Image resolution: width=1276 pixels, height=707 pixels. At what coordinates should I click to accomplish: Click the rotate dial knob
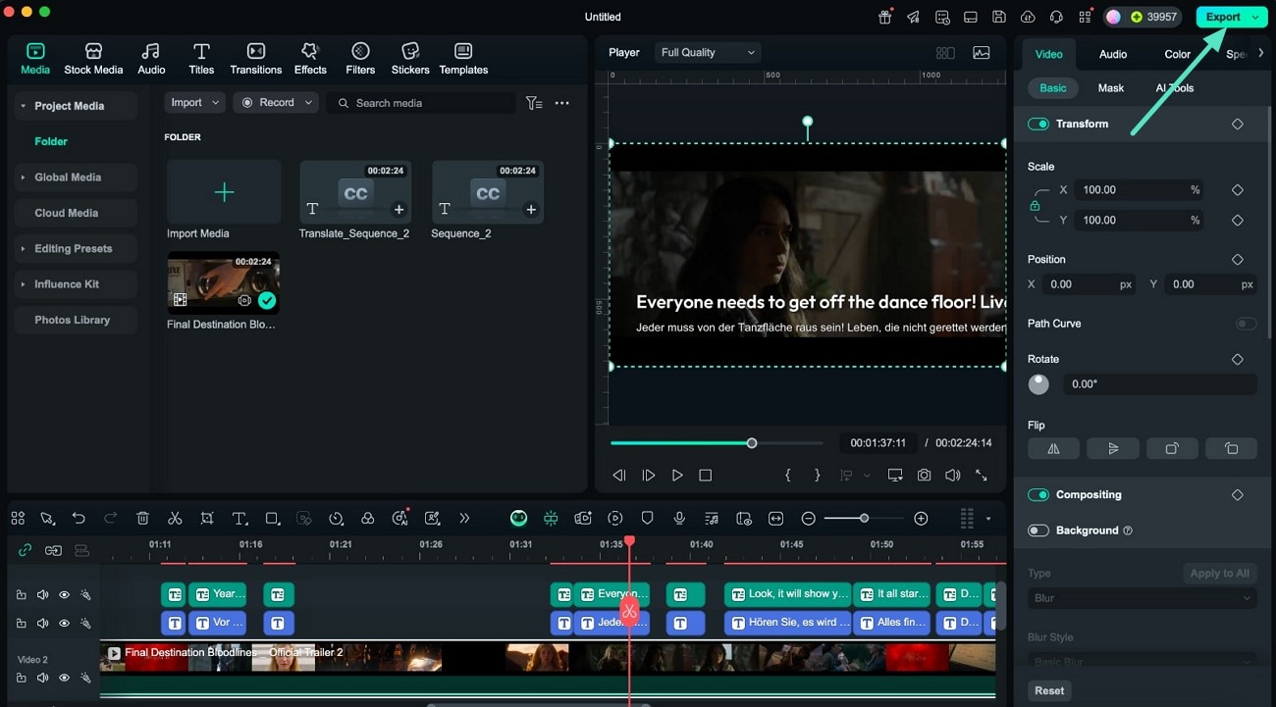point(1038,384)
